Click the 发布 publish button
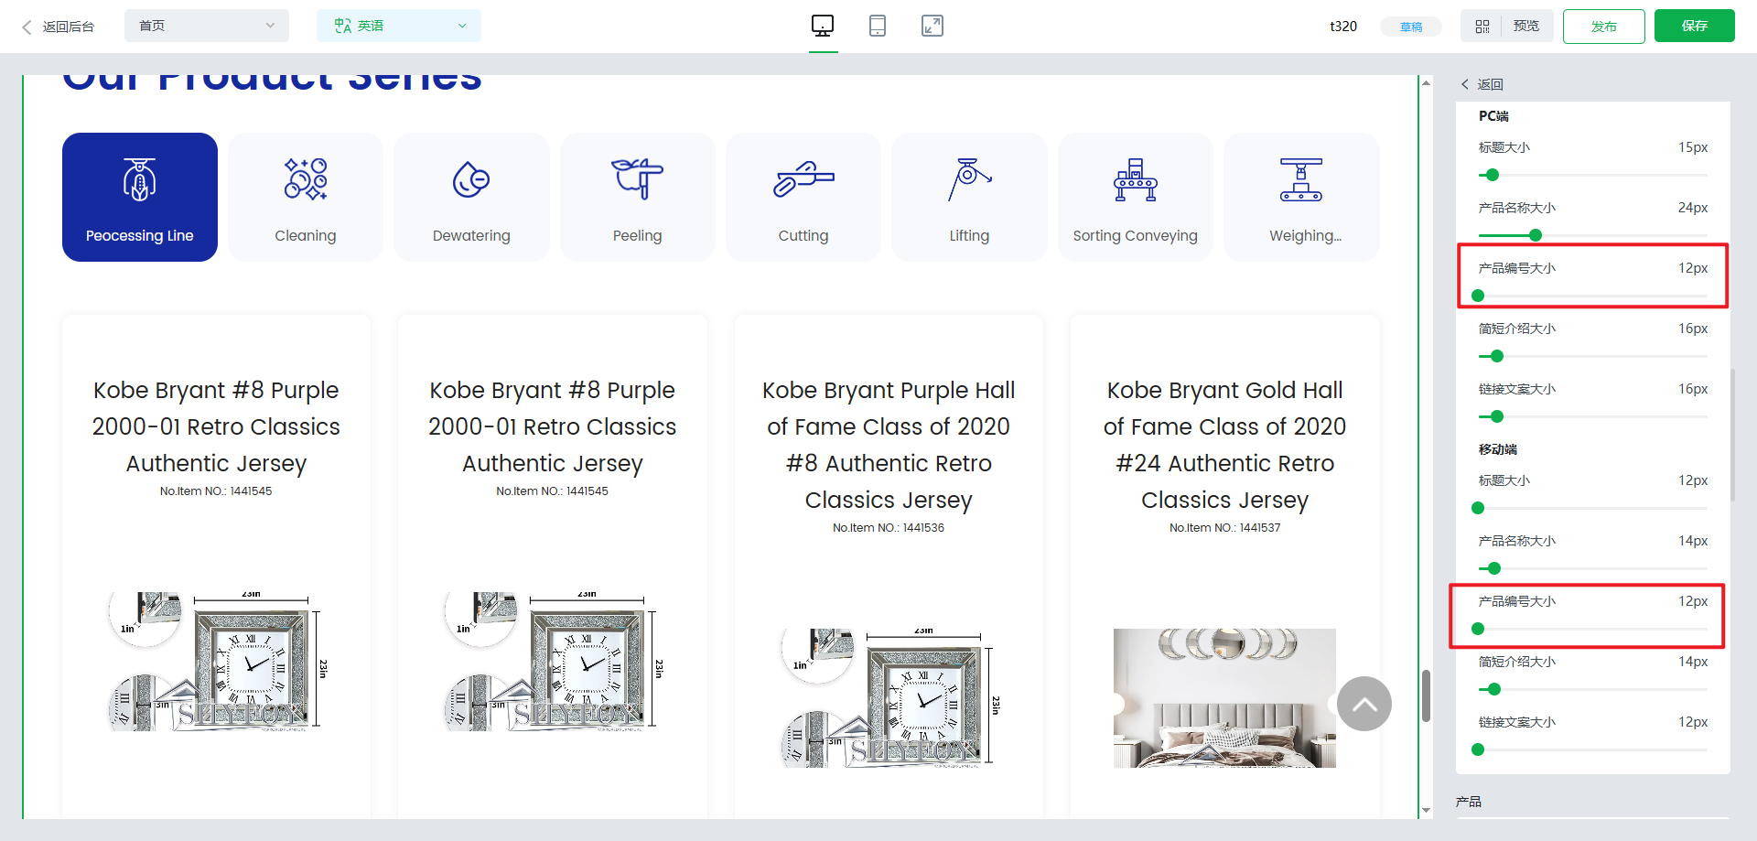This screenshot has width=1757, height=841. (x=1603, y=27)
